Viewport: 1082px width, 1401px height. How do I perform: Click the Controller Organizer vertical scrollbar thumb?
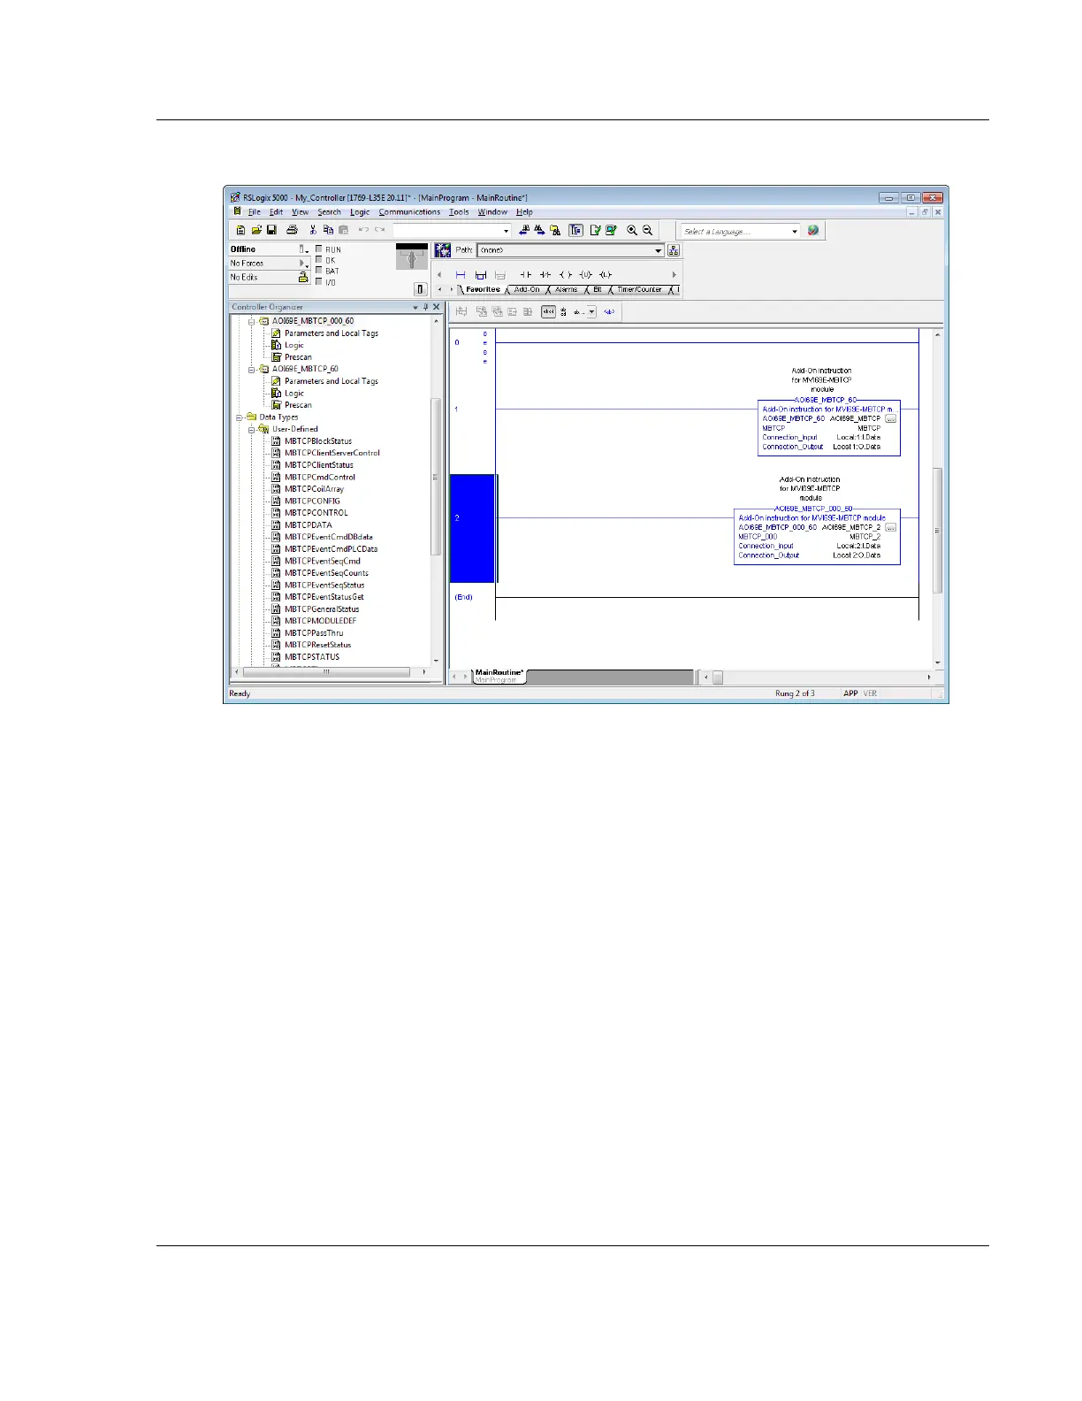(x=436, y=478)
